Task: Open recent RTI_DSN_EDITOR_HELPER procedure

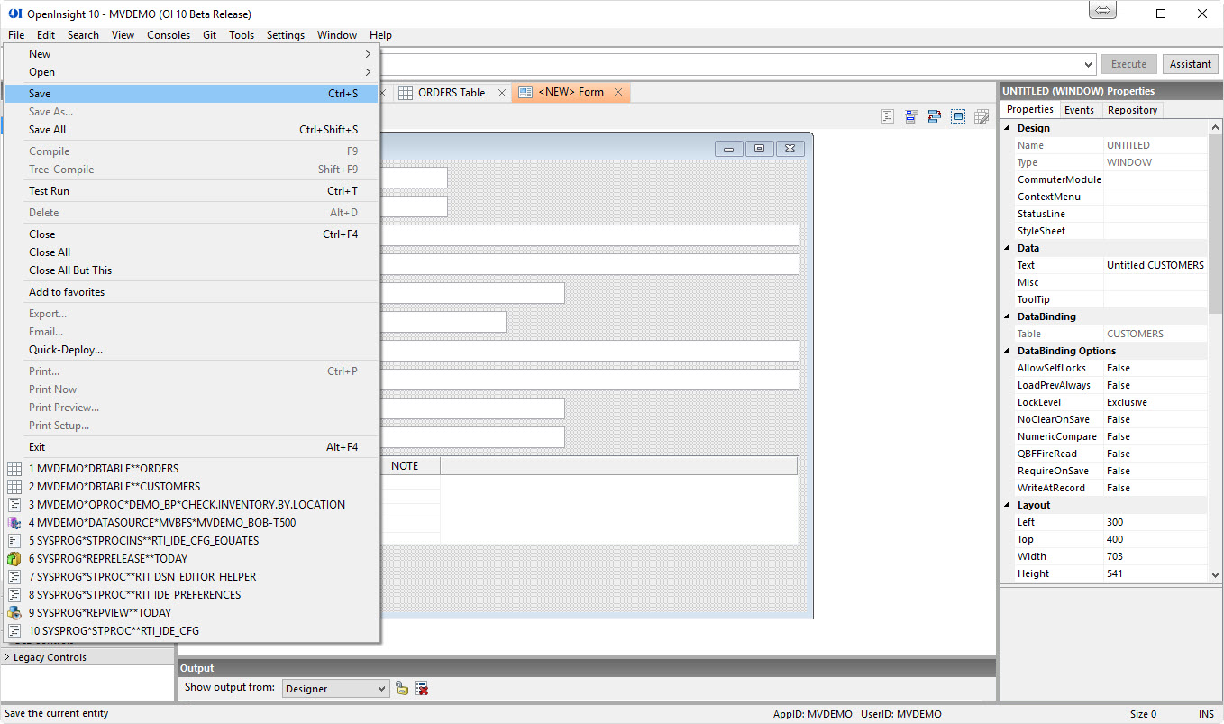Action: pyautogui.click(x=191, y=577)
